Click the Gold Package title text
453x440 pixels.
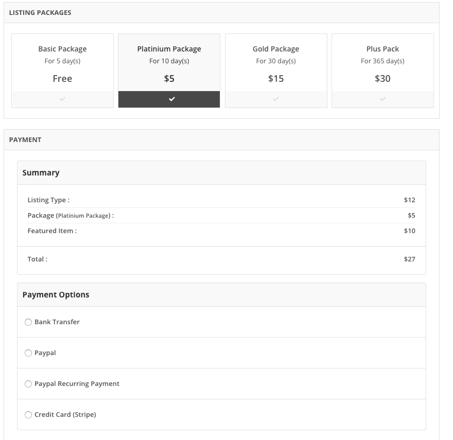click(x=276, y=49)
